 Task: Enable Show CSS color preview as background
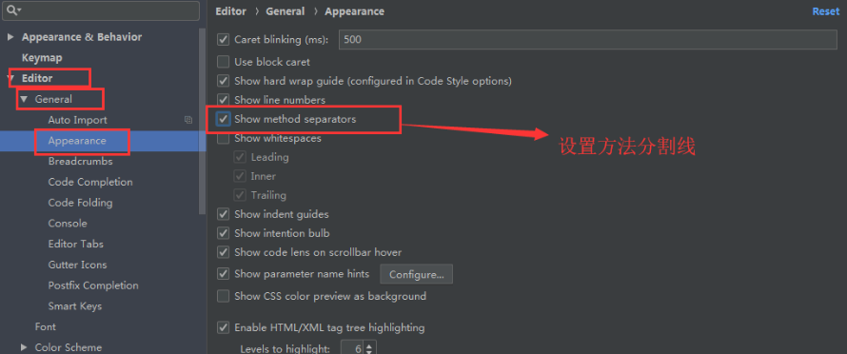223,296
